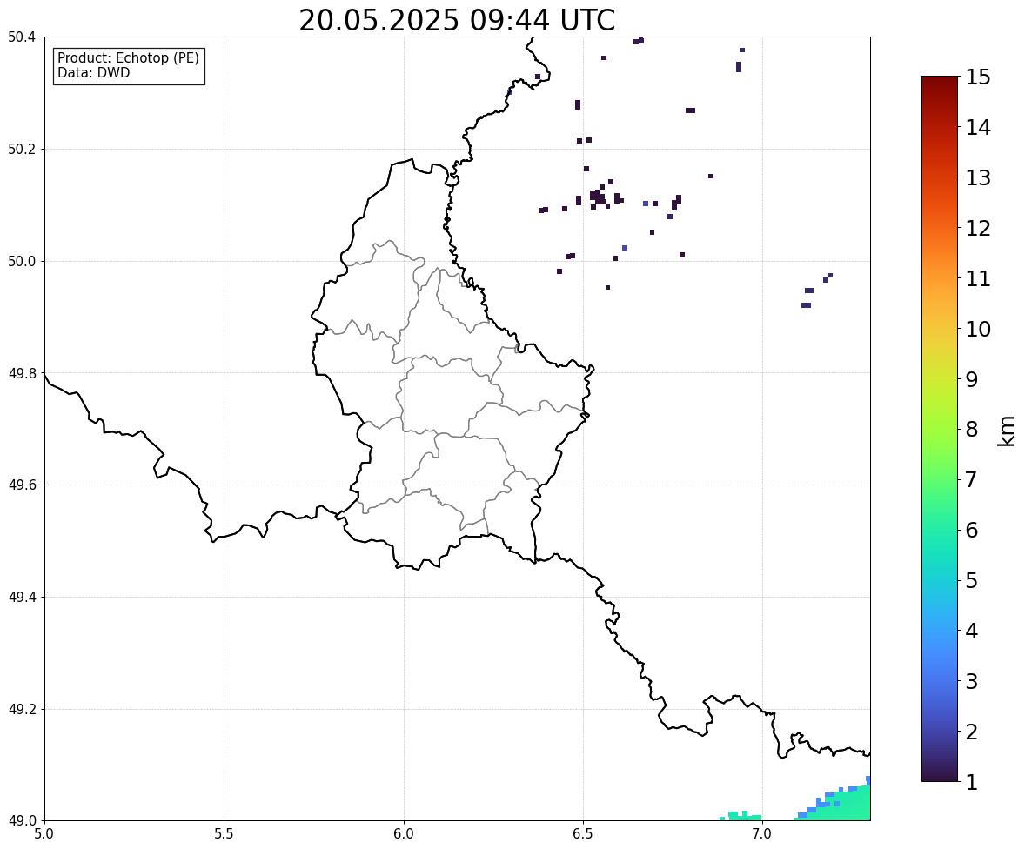Screen dimensions: 1025x849
Task: Click the colorbar tick label '1'
Action: [972, 782]
